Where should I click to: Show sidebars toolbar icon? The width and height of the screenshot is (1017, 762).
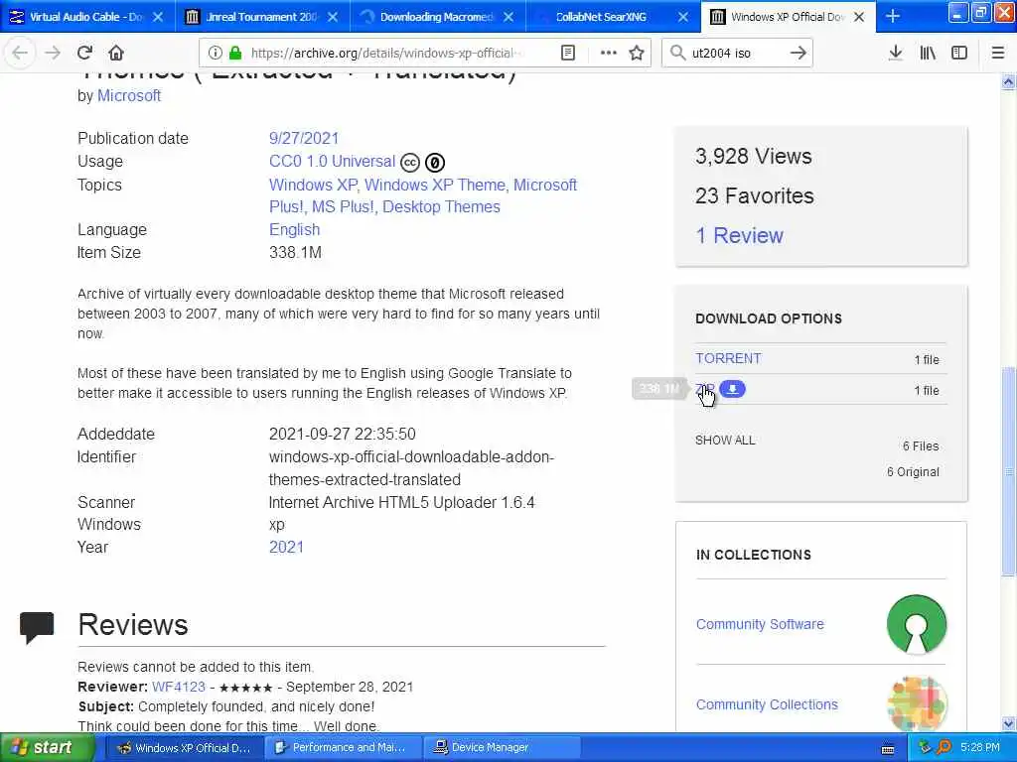(x=959, y=54)
